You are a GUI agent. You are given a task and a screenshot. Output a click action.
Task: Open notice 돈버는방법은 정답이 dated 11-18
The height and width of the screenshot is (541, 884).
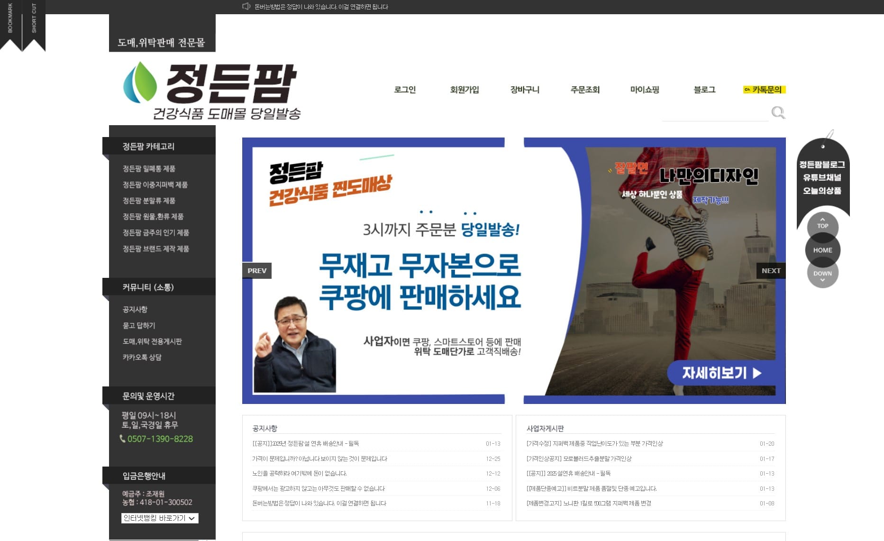click(319, 504)
